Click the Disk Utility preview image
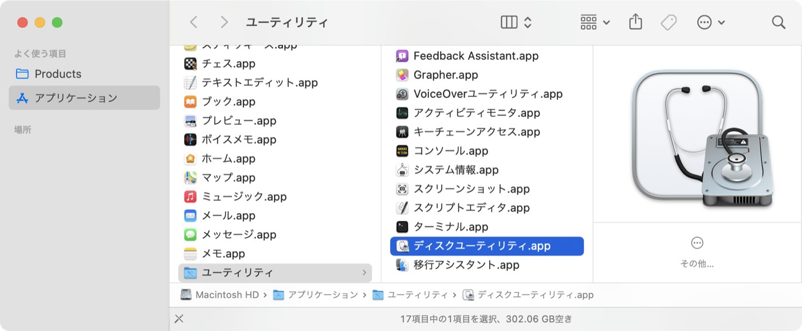Image resolution: width=802 pixels, height=331 pixels. (702, 139)
